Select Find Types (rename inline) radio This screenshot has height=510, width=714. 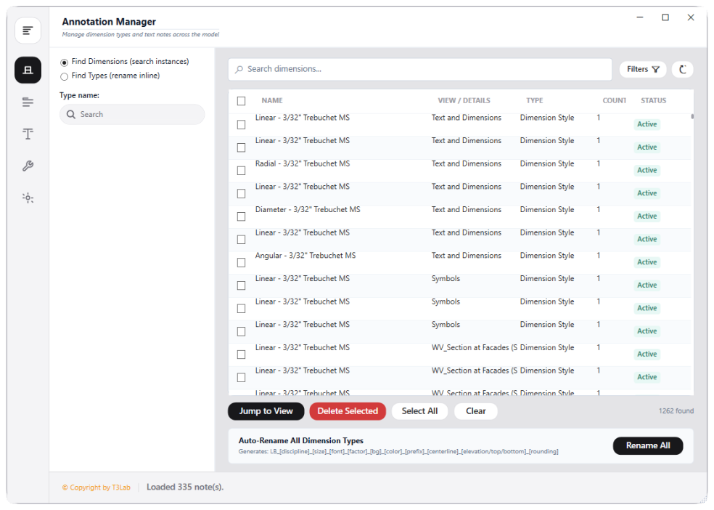(64, 76)
